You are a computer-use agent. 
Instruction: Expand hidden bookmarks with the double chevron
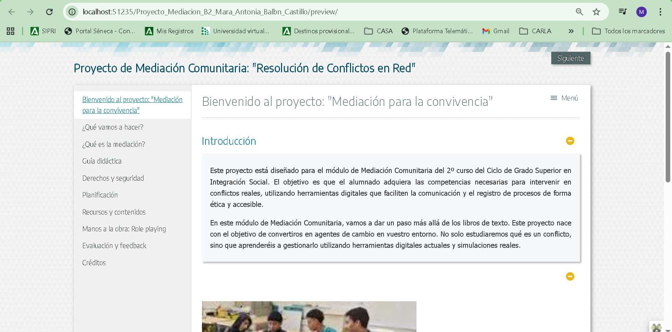coord(571,31)
